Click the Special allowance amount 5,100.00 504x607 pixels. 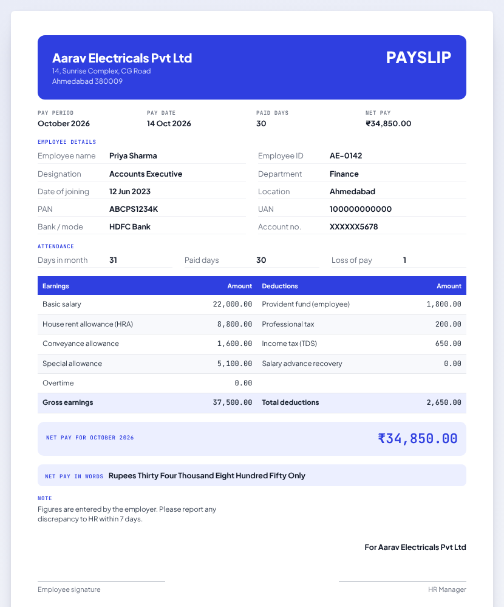pyautogui.click(x=235, y=364)
